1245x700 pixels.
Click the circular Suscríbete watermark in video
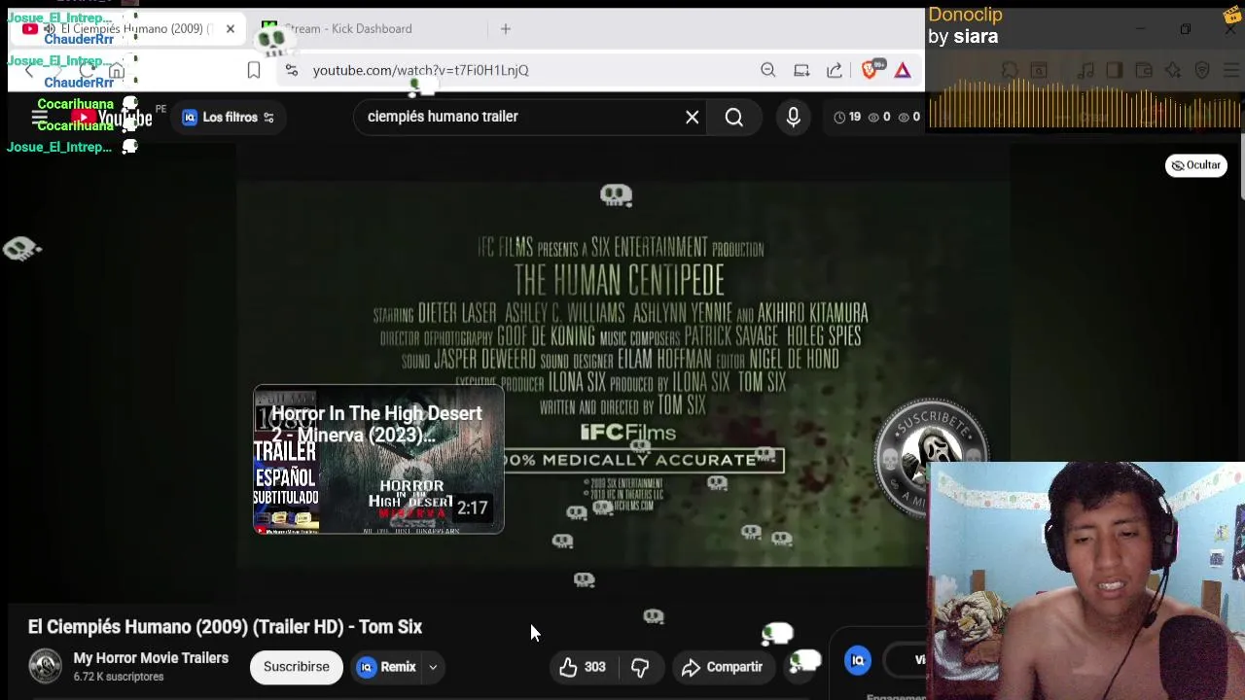(931, 455)
